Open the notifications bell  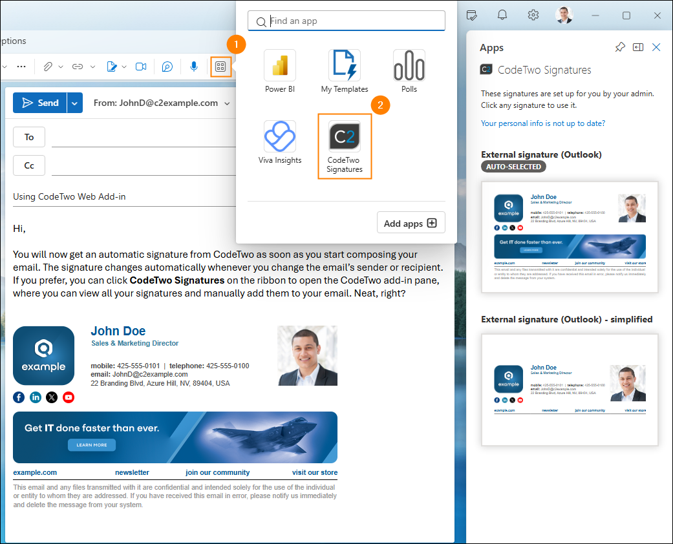(x=502, y=15)
